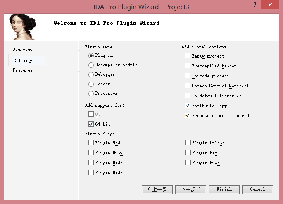Enable the Plugin Mod flag

tap(91, 143)
